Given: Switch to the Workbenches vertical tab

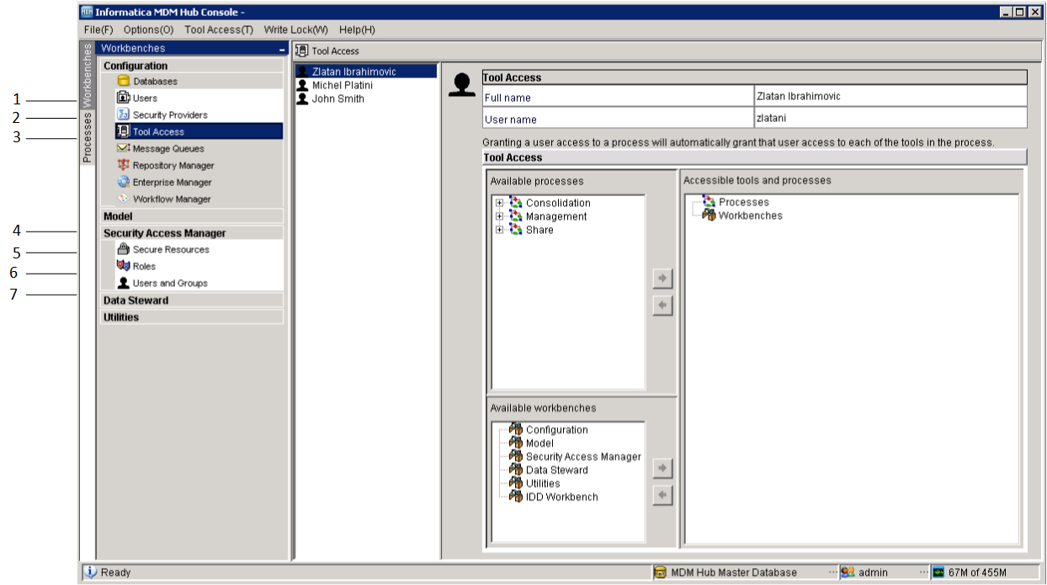Looking at the screenshot, I should tap(88, 76).
